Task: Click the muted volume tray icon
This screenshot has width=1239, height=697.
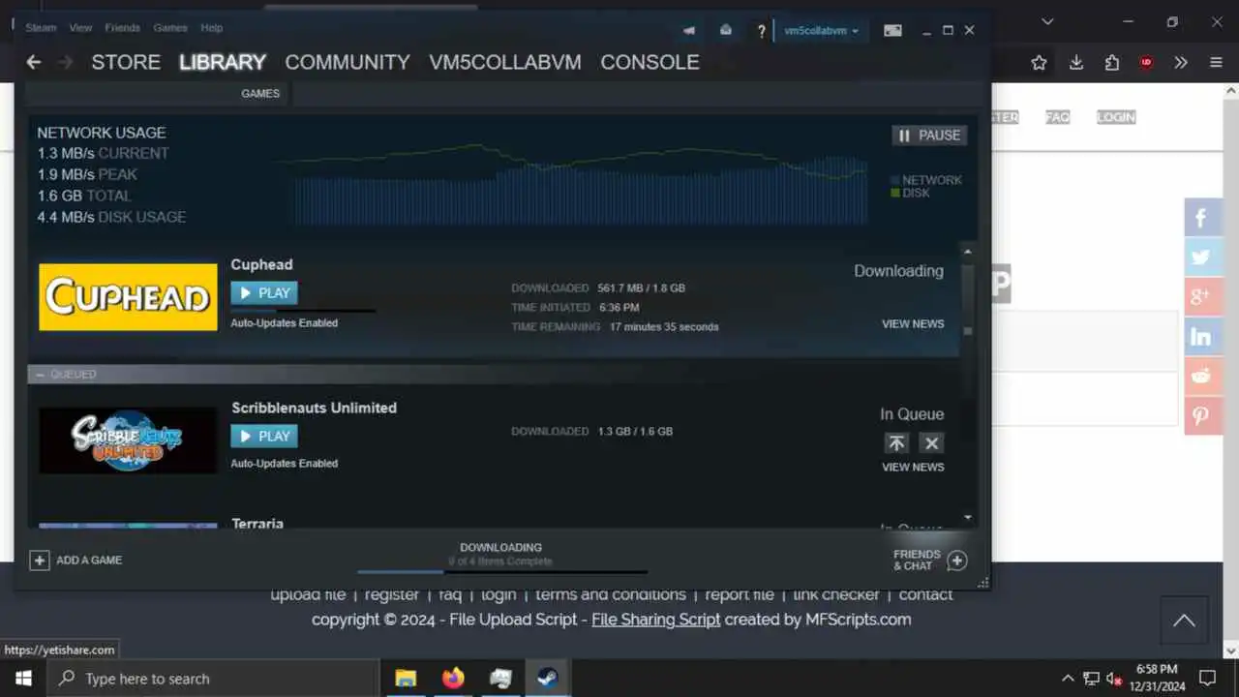Action: pyautogui.click(x=1114, y=679)
